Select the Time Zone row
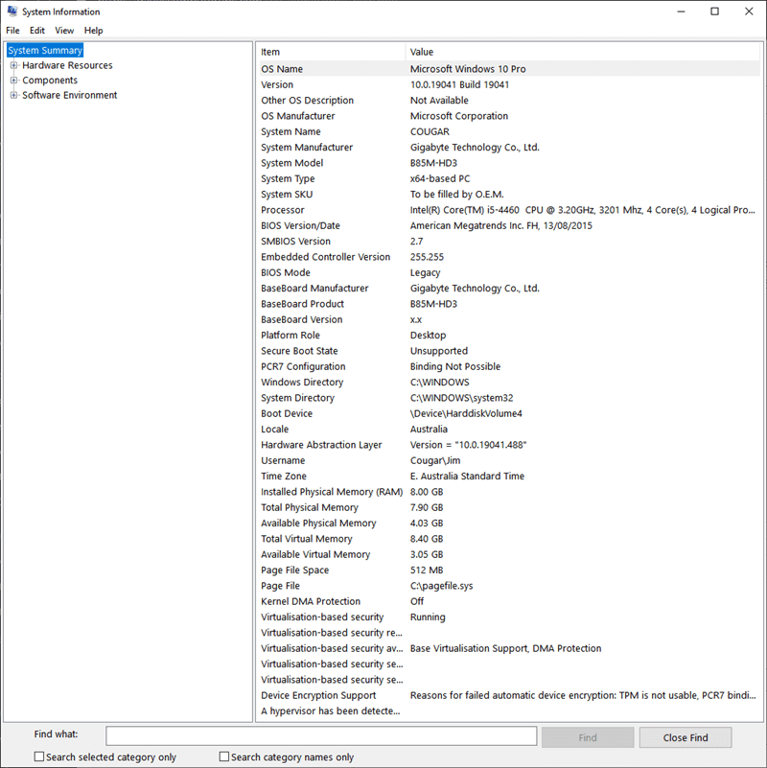 (x=509, y=477)
